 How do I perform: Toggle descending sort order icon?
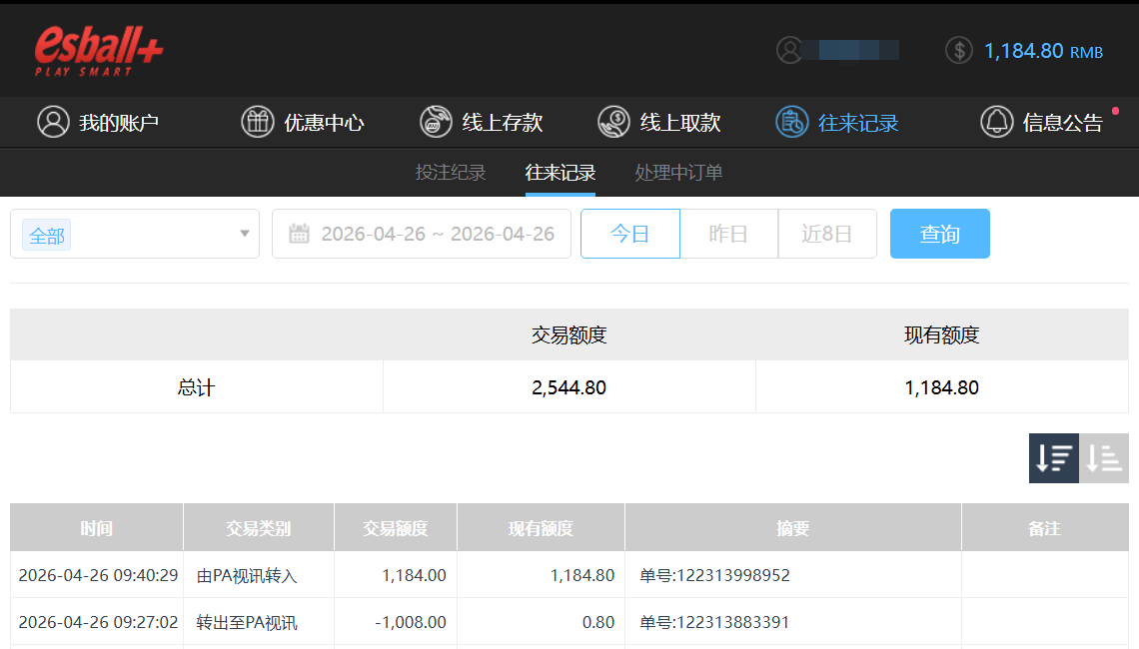point(1053,458)
